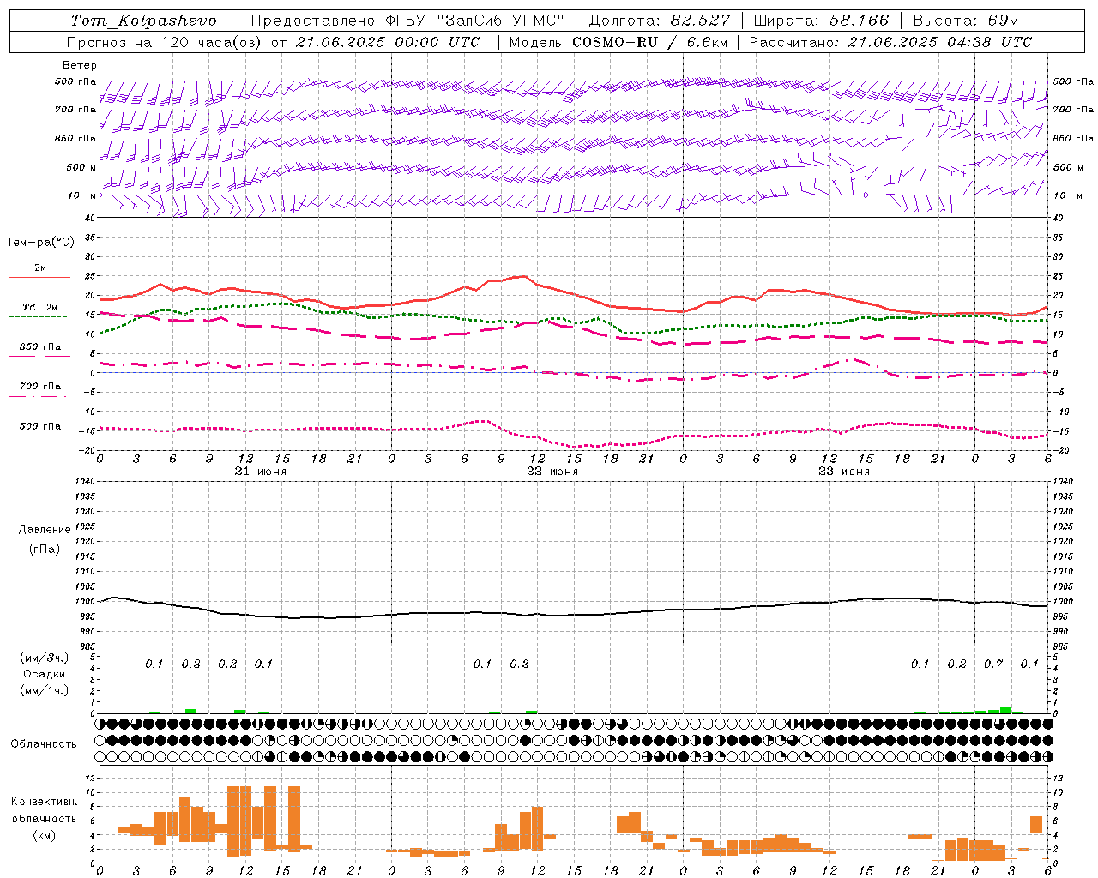Select the 22 июня date label
Image resolution: width=1098 pixels, height=878 pixels.
point(552,472)
